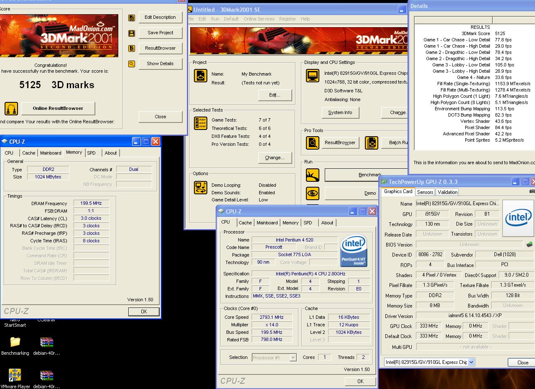Switch to Mainboard tab in Memory CPU-Z window
Image resolution: width=535 pixels, height=389 pixels.
[x=51, y=153]
